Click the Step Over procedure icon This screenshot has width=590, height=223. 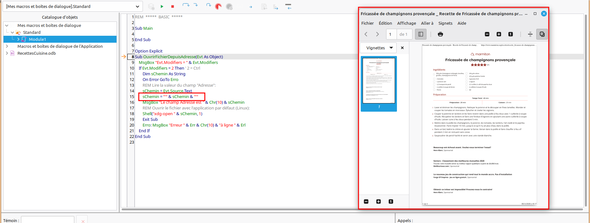click(x=186, y=5)
